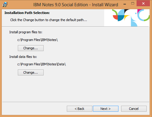Close the Install Wizard window
Image resolution: width=152 pixels, height=117 pixels.
coord(143,4)
